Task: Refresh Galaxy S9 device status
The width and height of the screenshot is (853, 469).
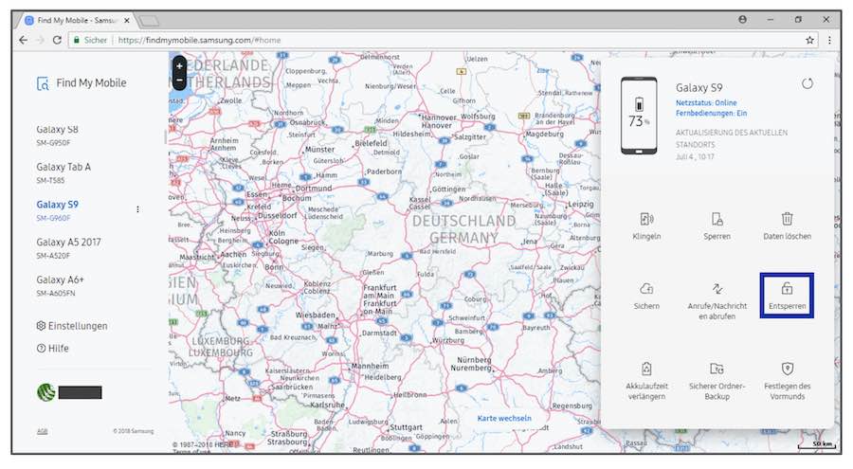Action: [808, 83]
